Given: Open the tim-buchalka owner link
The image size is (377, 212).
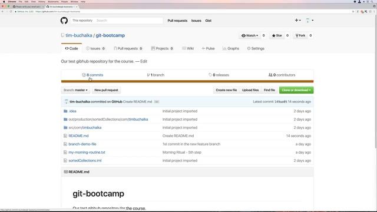Looking at the screenshot, I should coord(79,35).
